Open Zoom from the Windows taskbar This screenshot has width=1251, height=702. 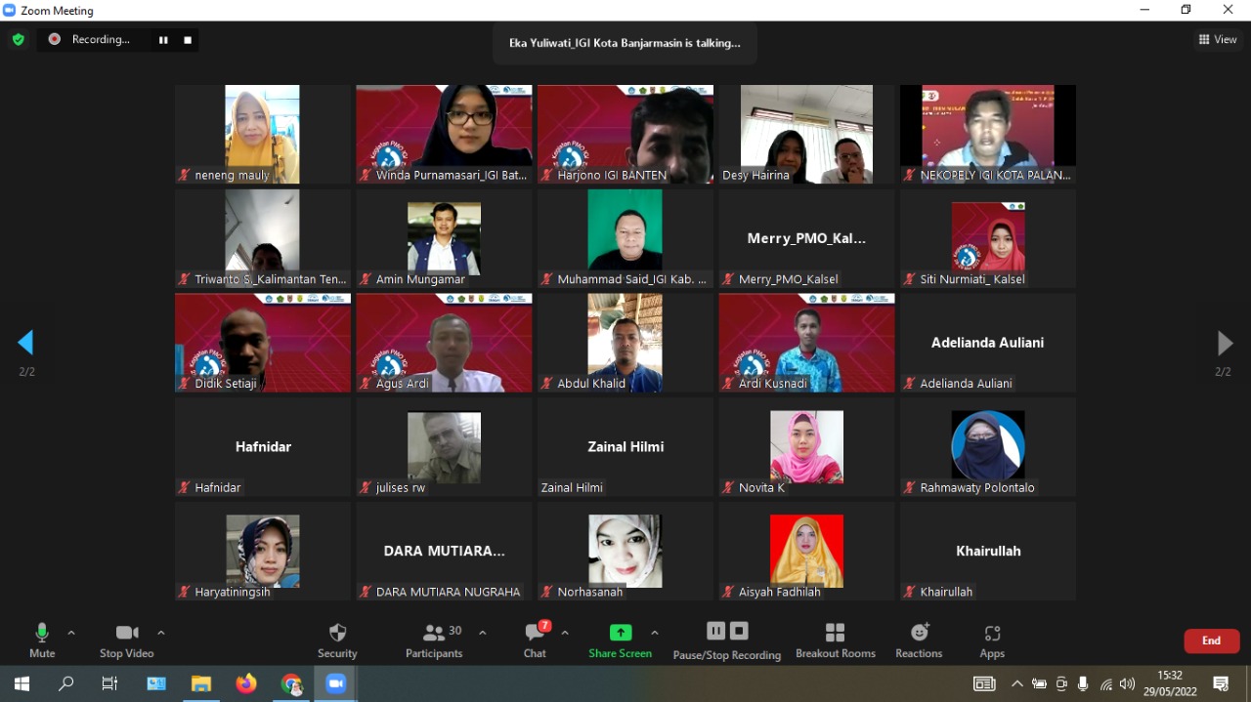click(x=336, y=683)
